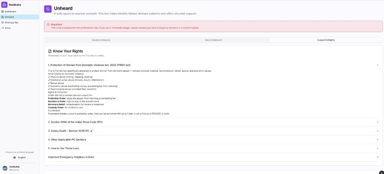Click the Protection Order line
The width and height of the screenshot is (384, 174).
(82, 98)
